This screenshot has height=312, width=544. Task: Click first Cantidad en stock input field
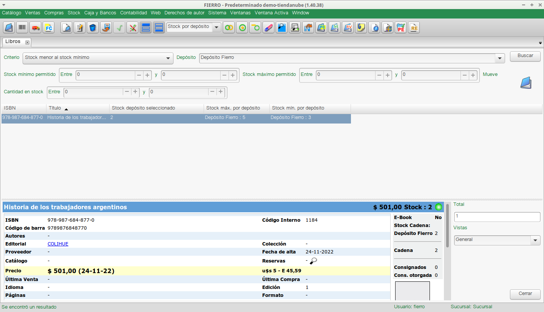(x=93, y=92)
